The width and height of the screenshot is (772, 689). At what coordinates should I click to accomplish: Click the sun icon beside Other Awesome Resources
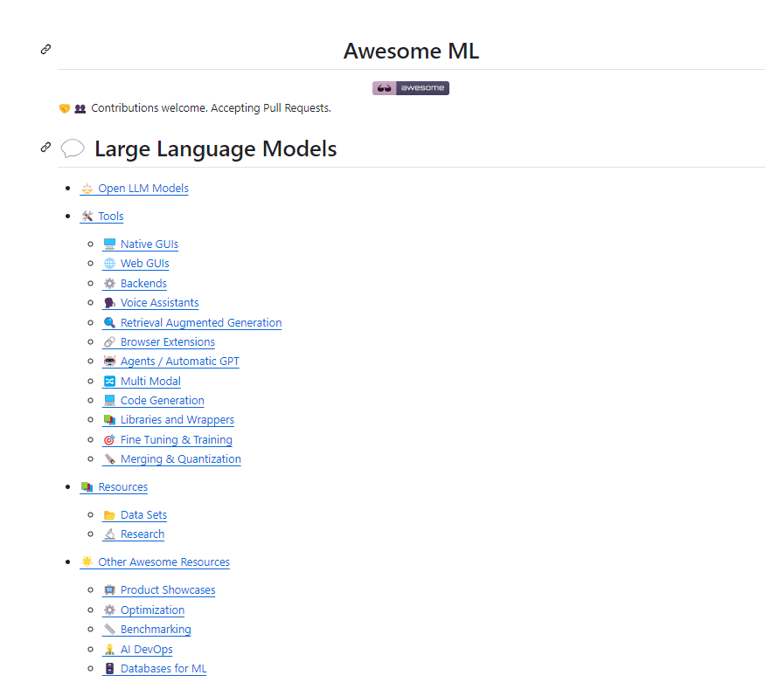click(x=87, y=562)
